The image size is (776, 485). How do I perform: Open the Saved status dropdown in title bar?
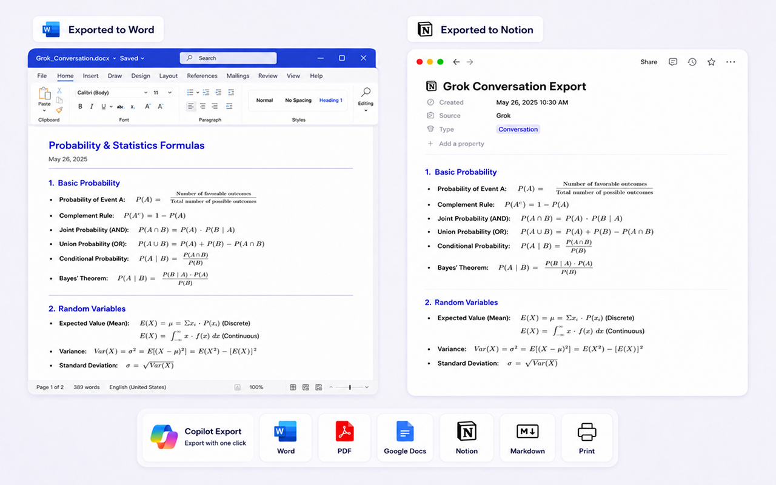[132, 58]
